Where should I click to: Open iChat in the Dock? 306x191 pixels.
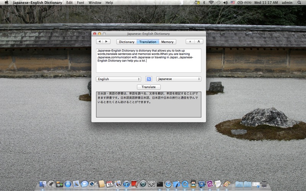(85, 184)
